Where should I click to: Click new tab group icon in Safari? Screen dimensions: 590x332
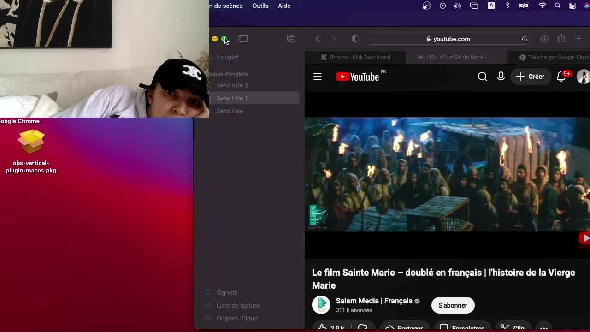tap(291, 39)
